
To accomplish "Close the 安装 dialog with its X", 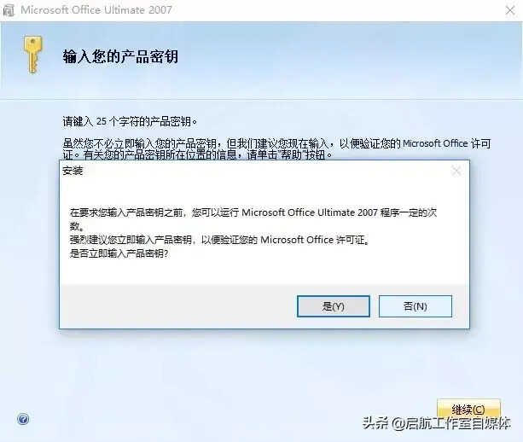I will (456, 172).
